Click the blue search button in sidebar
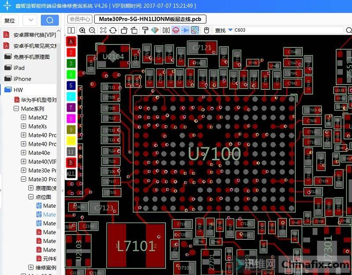 (x=50, y=20)
